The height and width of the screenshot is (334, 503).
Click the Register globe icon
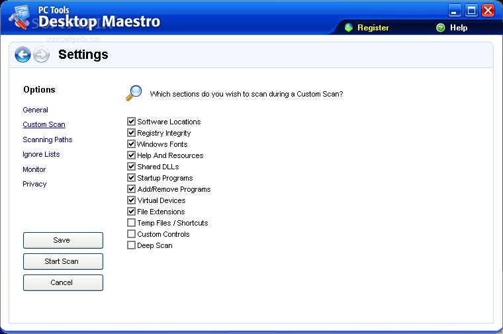[x=349, y=28]
